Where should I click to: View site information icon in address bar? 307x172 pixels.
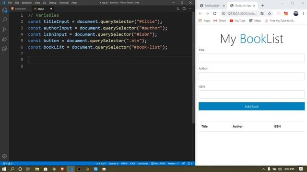pos(224,13)
